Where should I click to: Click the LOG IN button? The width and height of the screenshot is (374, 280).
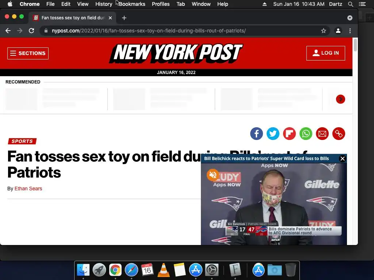coord(325,53)
